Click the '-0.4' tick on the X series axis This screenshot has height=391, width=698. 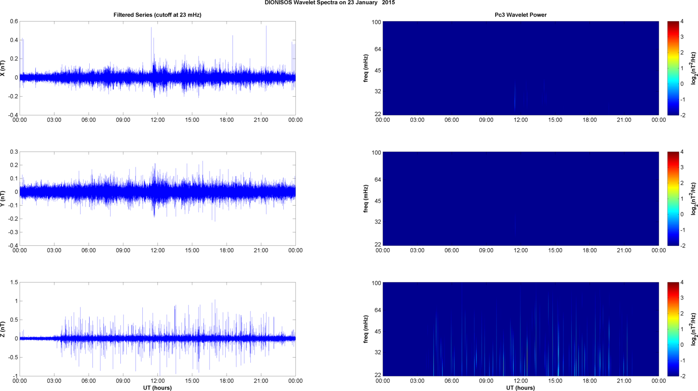pos(13,115)
